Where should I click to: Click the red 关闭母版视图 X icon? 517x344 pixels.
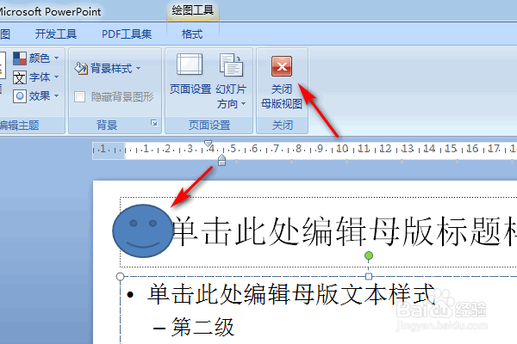tap(282, 66)
